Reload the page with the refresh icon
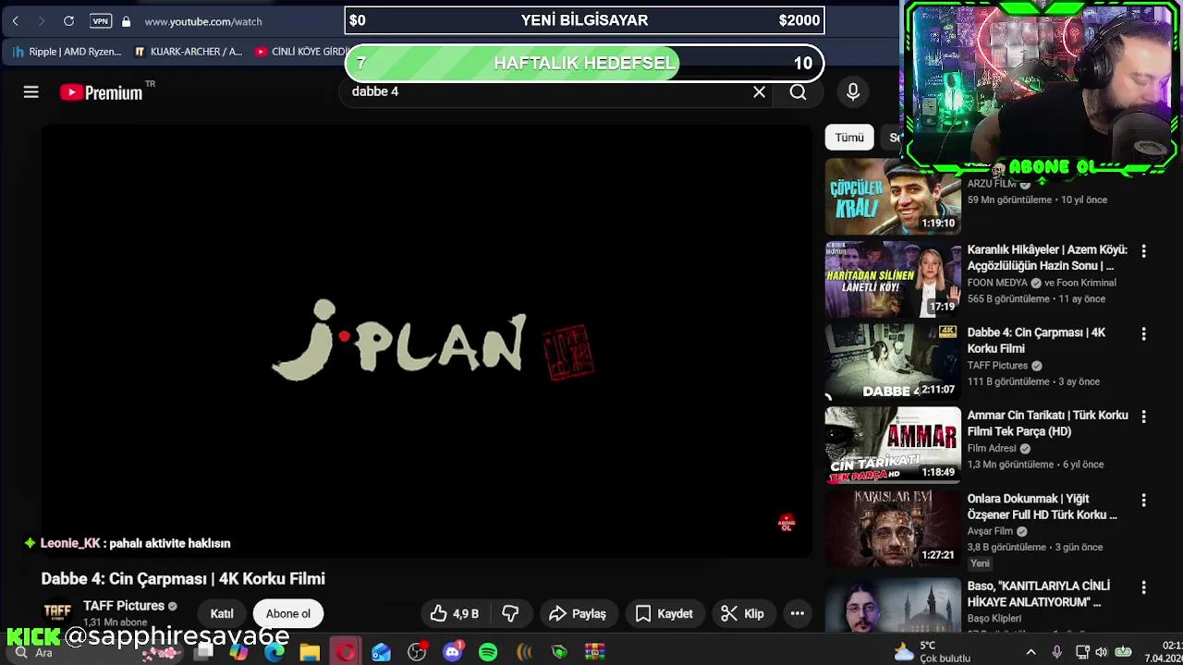 click(x=68, y=20)
